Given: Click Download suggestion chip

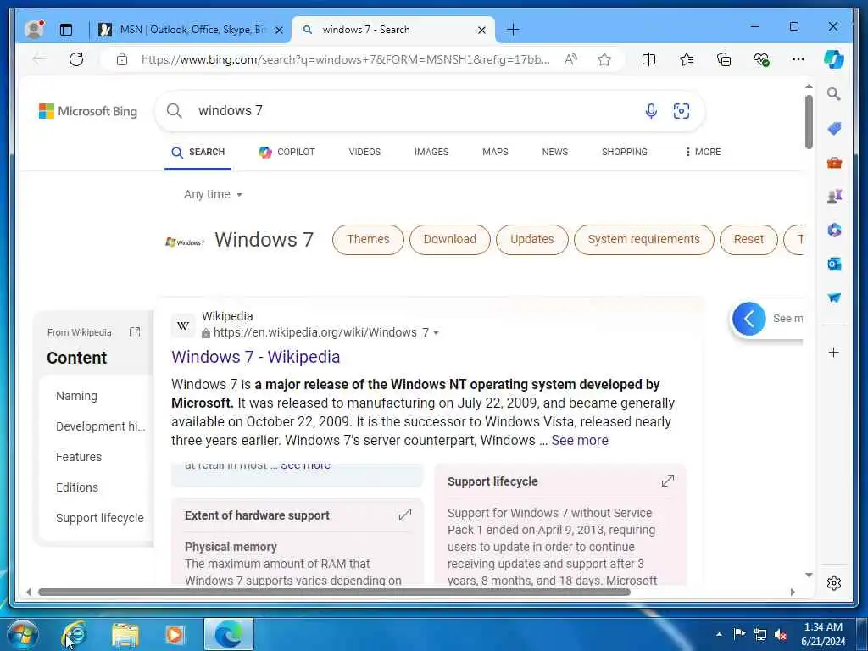Looking at the screenshot, I should click(450, 240).
